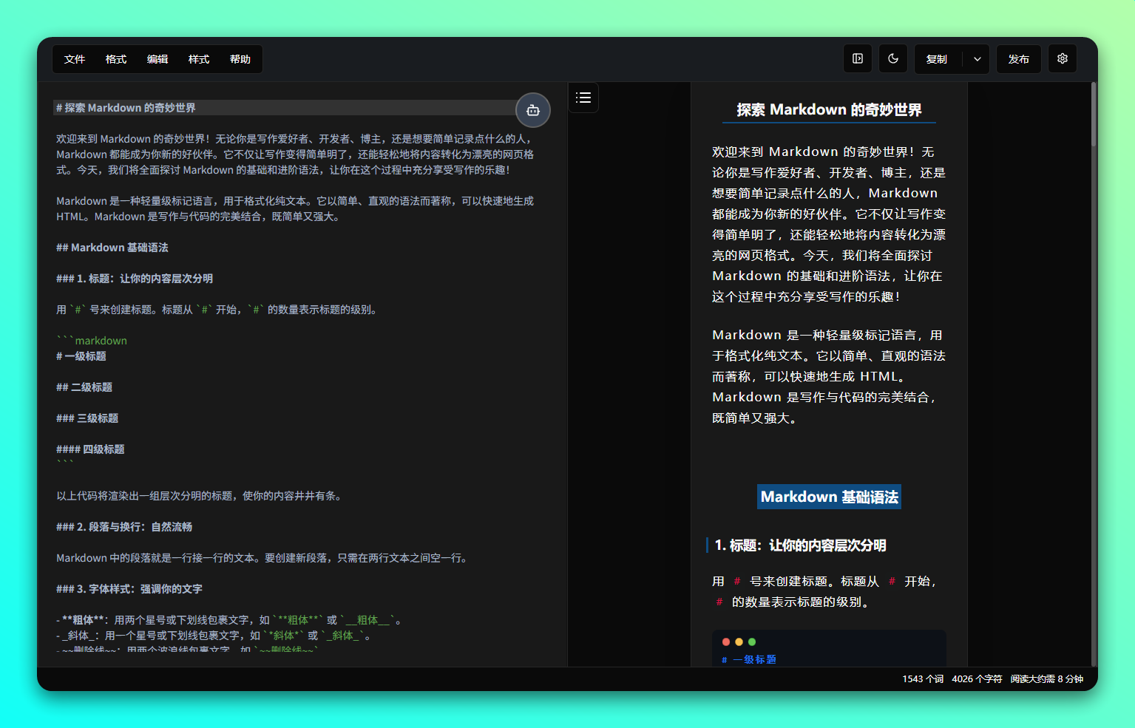Click the editor line beginning '以上代码将渲染出'
Image resolution: width=1135 pixels, height=728 pixels.
pyautogui.click(x=201, y=496)
